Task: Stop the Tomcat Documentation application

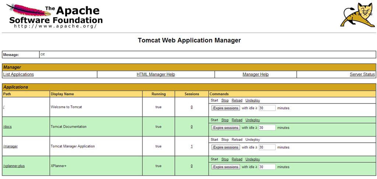Action: pos(225,120)
